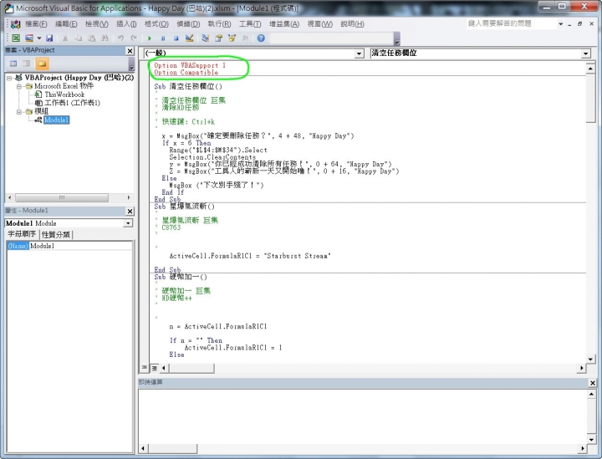Open the help question box dropdown arrow
The height and width of the screenshot is (459, 602).
560,23
